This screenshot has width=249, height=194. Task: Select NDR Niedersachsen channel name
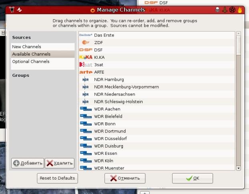click(x=114, y=94)
